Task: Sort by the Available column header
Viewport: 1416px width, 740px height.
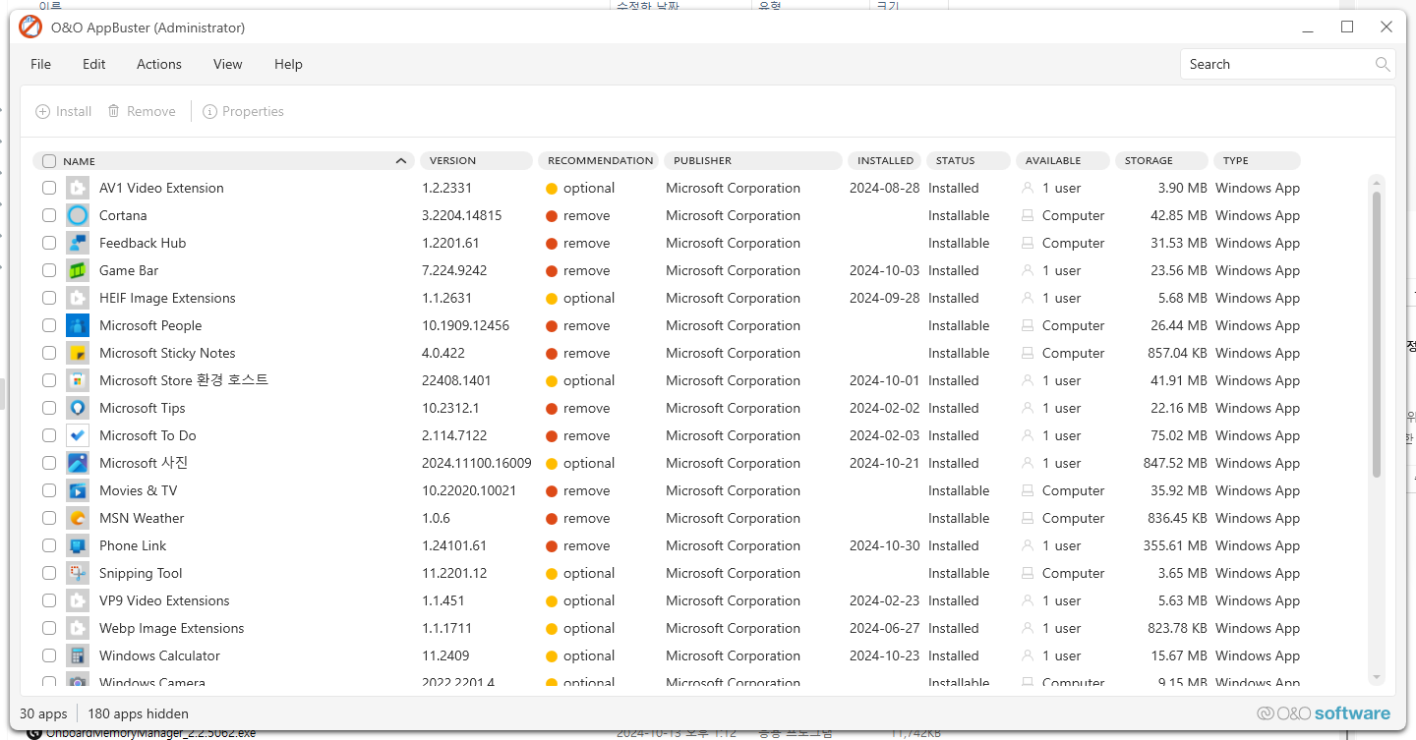Action: coord(1063,160)
